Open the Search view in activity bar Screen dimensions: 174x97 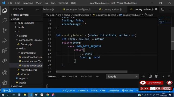pyautogui.click(x=5, y=20)
